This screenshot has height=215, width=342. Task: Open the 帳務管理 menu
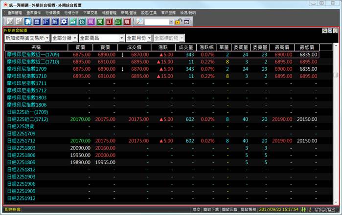tap(110, 13)
